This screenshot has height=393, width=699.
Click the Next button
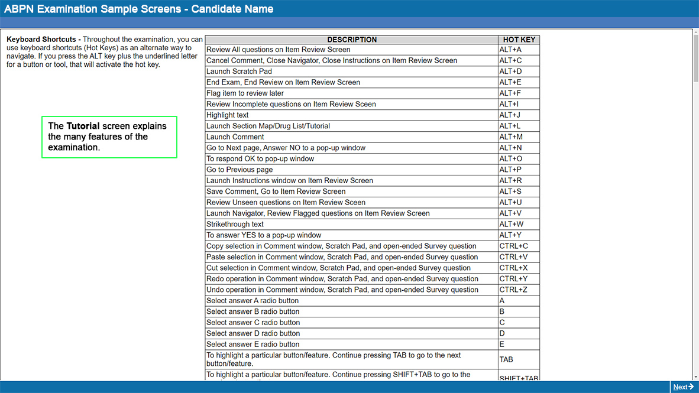683,387
